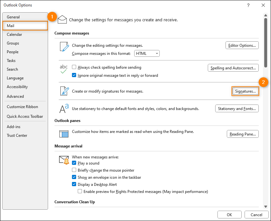Image resolution: width=271 pixels, height=221 pixels.
Task: Go to Language options
Action: (x=25, y=78)
